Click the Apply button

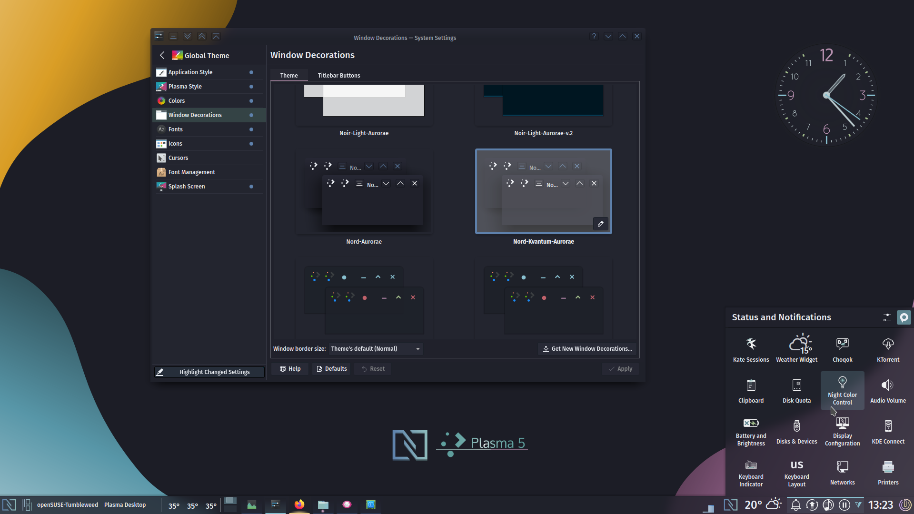620,369
